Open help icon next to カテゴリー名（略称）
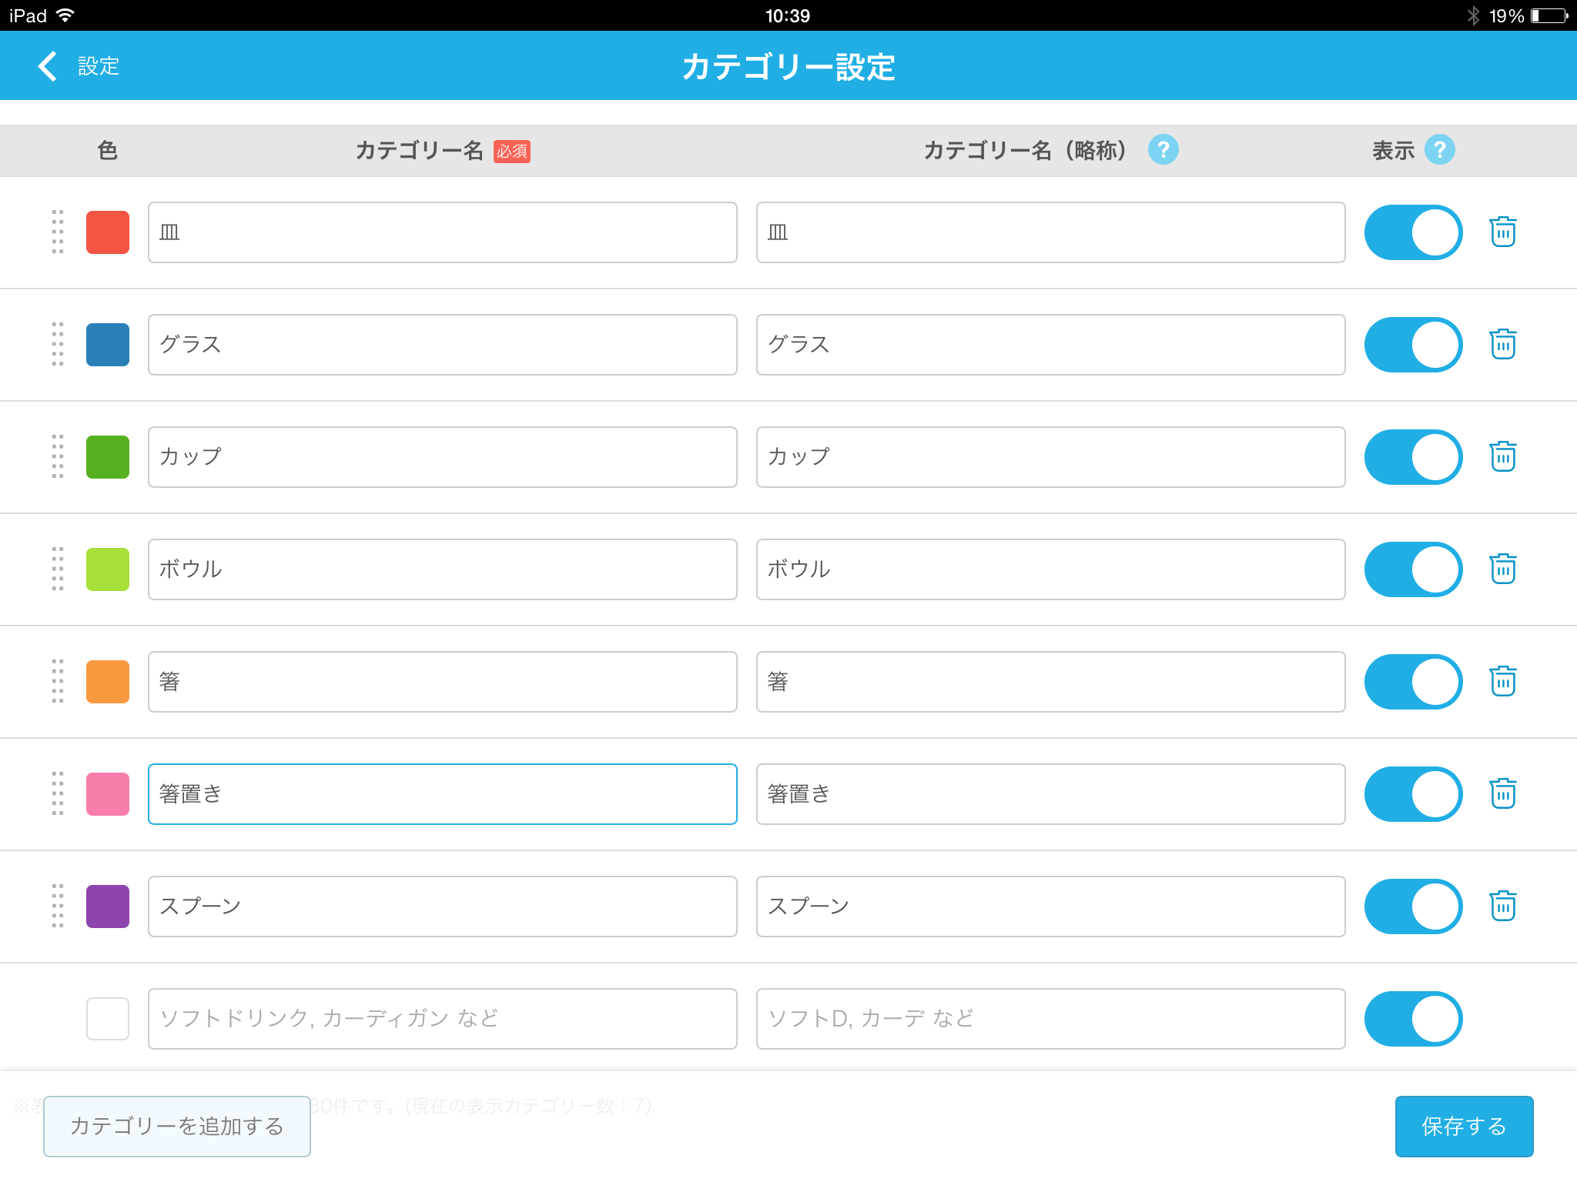Screen dimensions: 1577x1182 pyautogui.click(x=1163, y=149)
